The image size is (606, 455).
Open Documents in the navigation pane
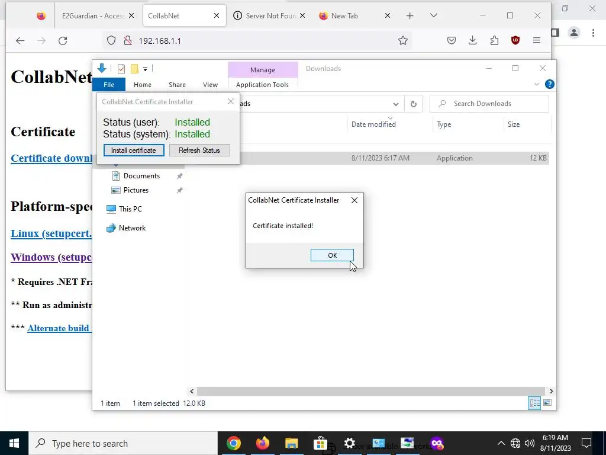(141, 176)
